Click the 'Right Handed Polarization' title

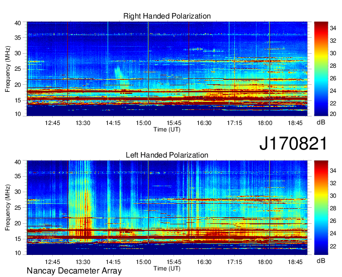tap(167, 16)
